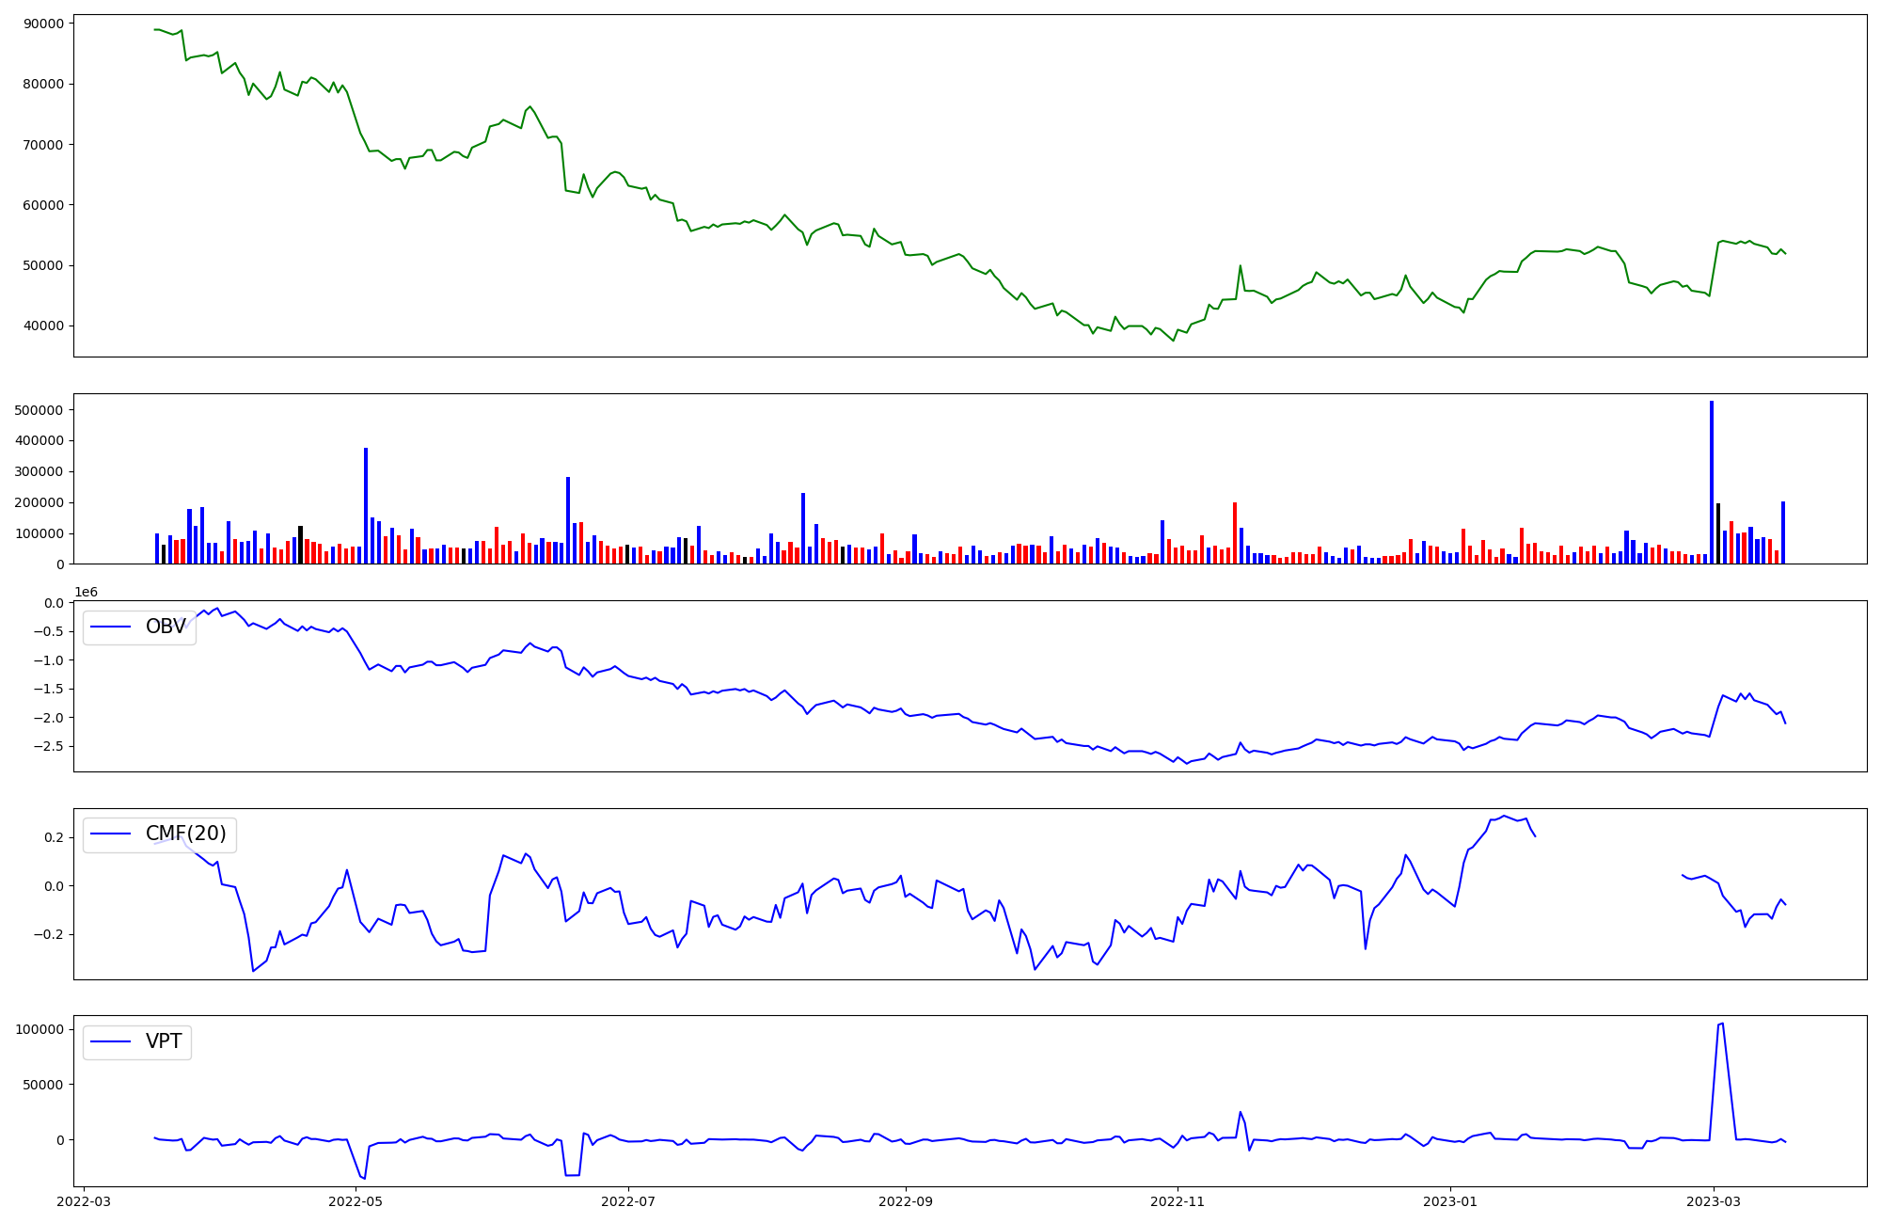
Task: Click the VPT spike peak near 2023-03
Action: click(1721, 1024)
